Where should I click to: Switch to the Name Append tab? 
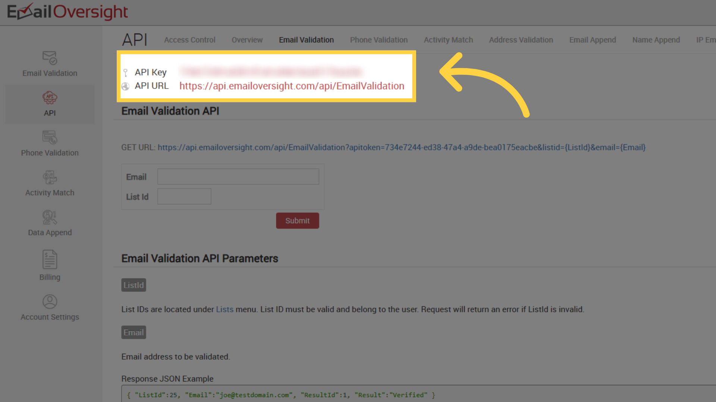(656, 40)
